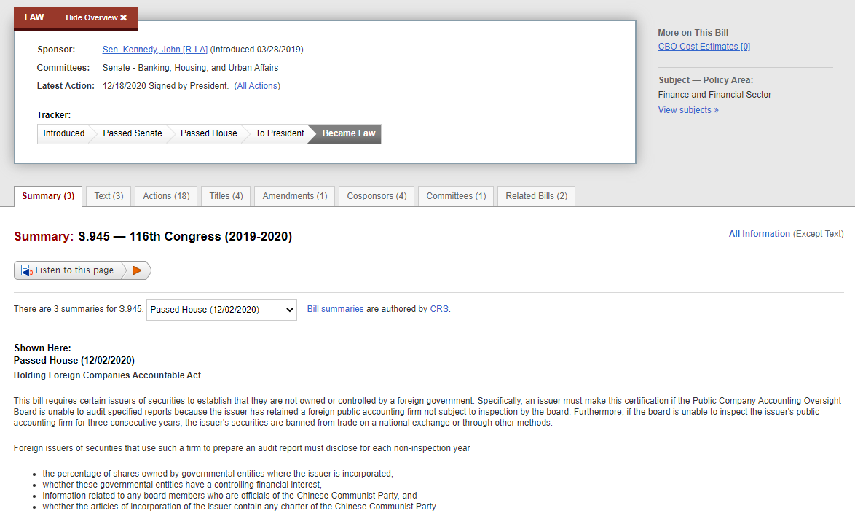Expand Passed House (12/02/2020) summary dropdown
Image resolution: width=855 pixels, height=516 pixels.
[221, 310]
